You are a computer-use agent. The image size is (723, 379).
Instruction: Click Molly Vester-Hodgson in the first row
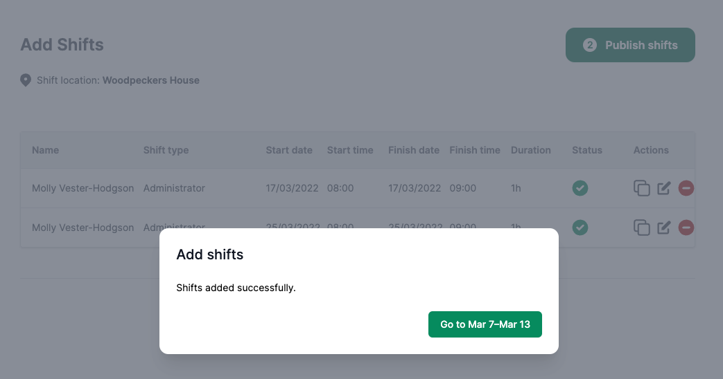pyautogui.click(x=83, y=188)
